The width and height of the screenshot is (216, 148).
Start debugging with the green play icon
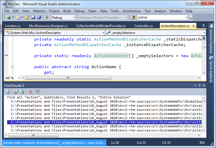47,17
